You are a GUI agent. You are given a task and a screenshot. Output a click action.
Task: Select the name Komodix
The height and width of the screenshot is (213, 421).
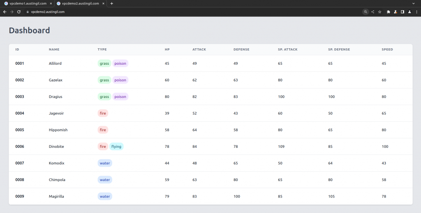[x=57, y=163]
